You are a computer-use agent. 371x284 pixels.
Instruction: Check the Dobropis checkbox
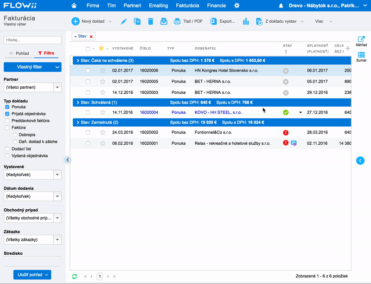tap(15, 135)
